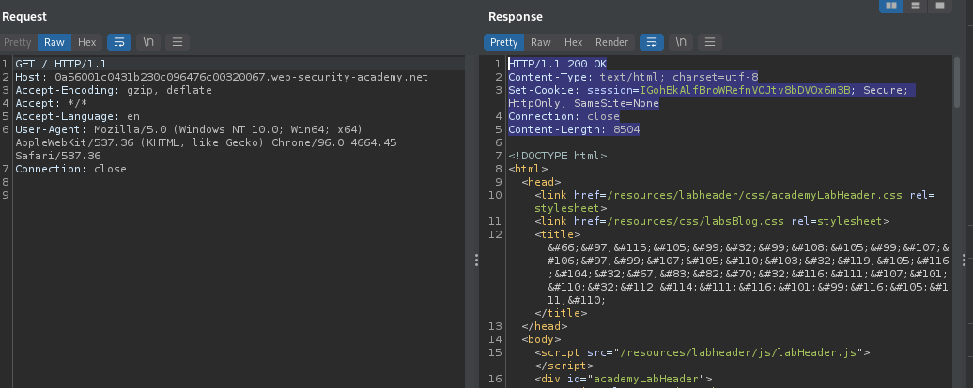973x388 pixels.
Task: Click the Content-Length: 8504 header
Action: [574, 129]
